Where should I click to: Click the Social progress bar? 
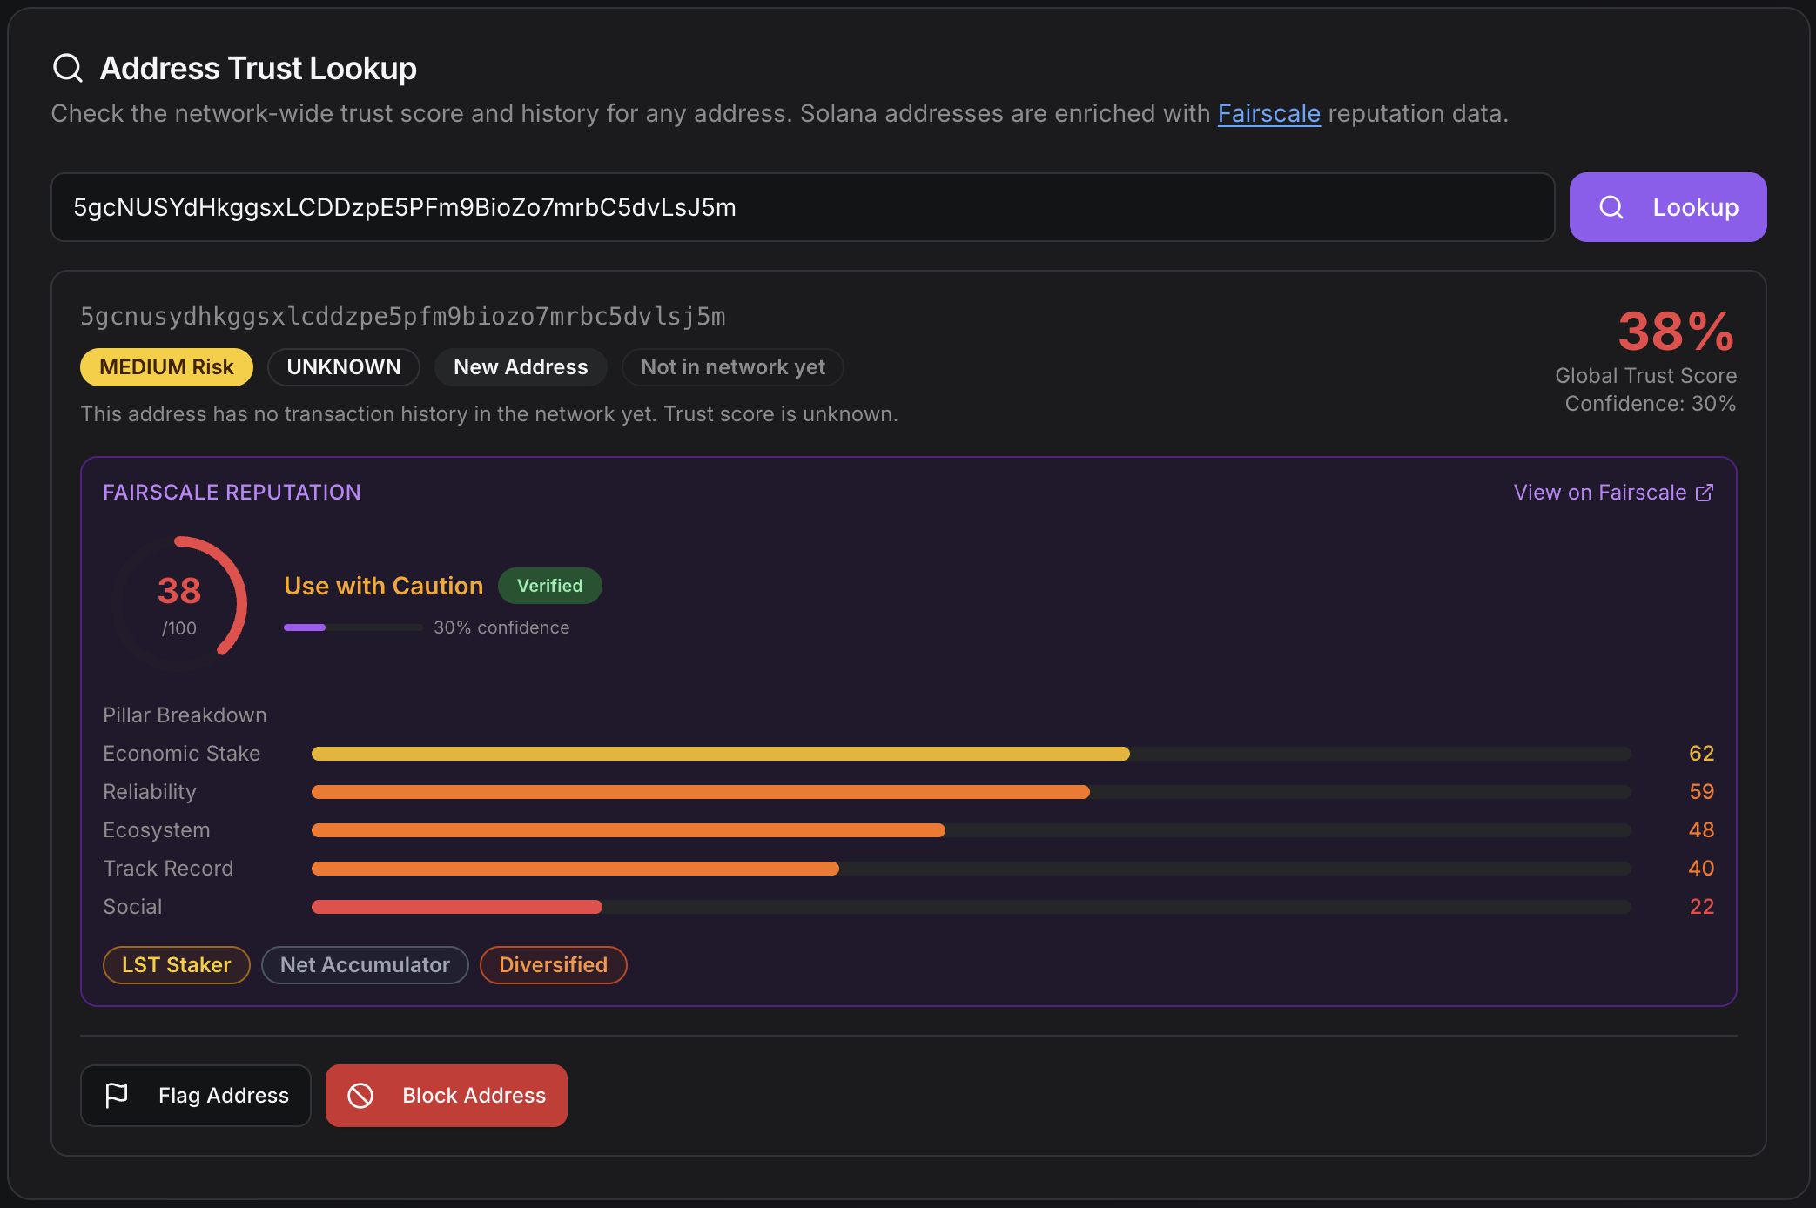pos(972,907)
